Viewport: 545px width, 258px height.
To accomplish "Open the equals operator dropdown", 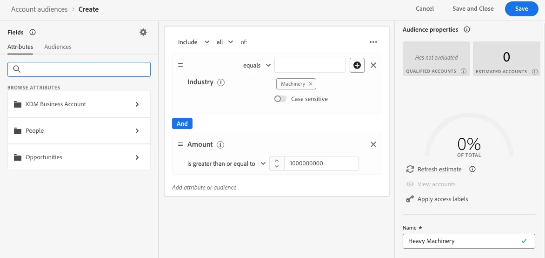I will click(257, 65).
